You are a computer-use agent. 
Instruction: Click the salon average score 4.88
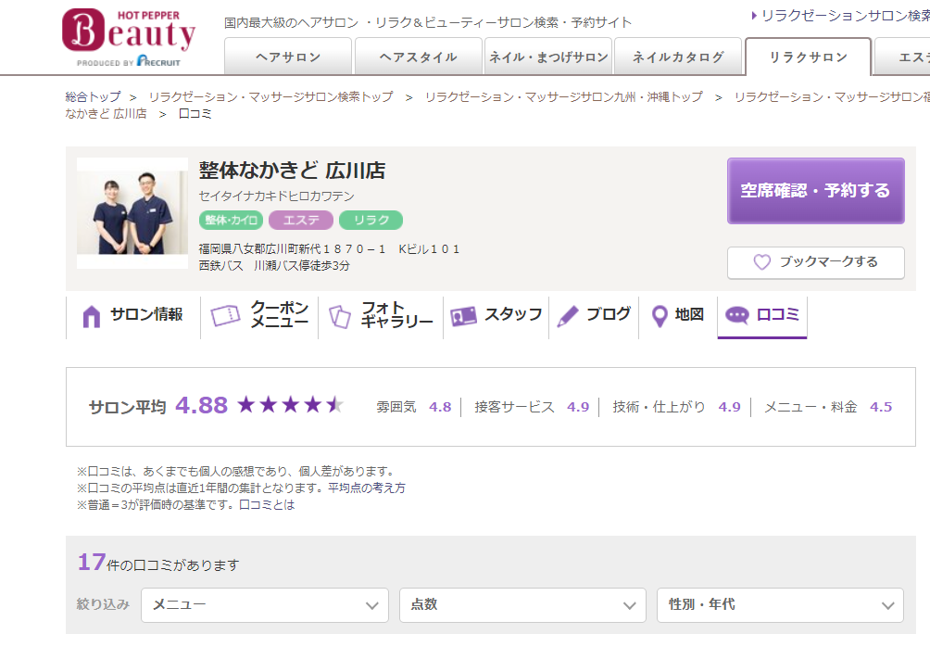point(202,405)
